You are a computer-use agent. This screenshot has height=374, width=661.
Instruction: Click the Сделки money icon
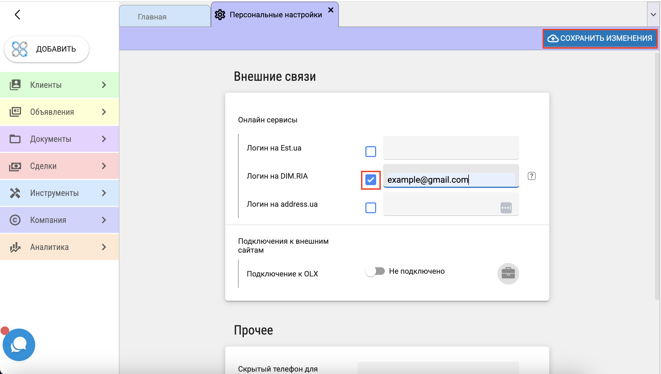point(15,166)
